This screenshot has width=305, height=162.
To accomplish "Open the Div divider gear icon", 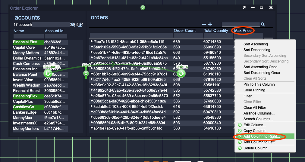I will [86, 73].
